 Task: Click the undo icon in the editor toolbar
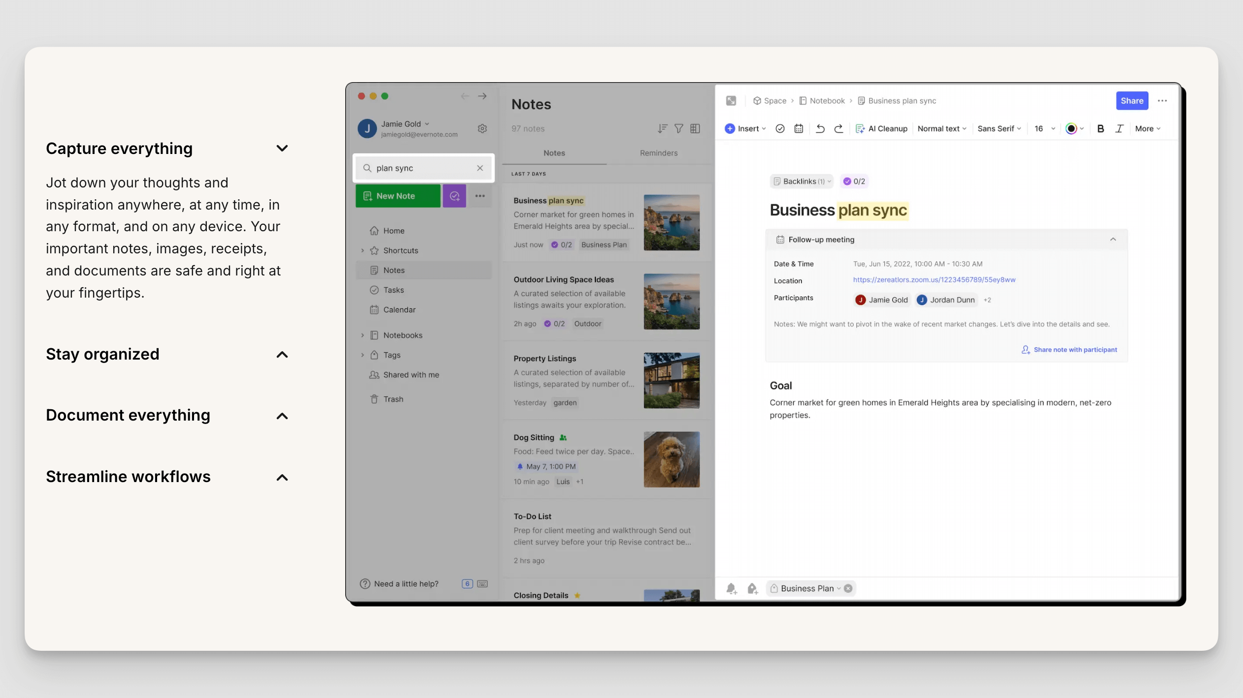coord(819,128)
